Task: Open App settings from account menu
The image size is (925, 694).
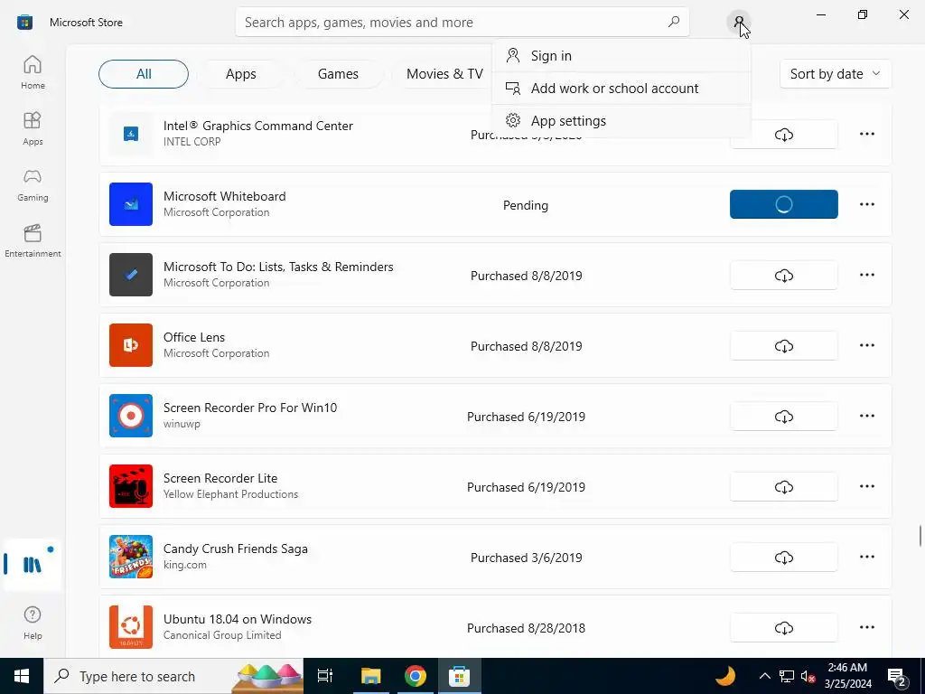Action: click(621, 120)
